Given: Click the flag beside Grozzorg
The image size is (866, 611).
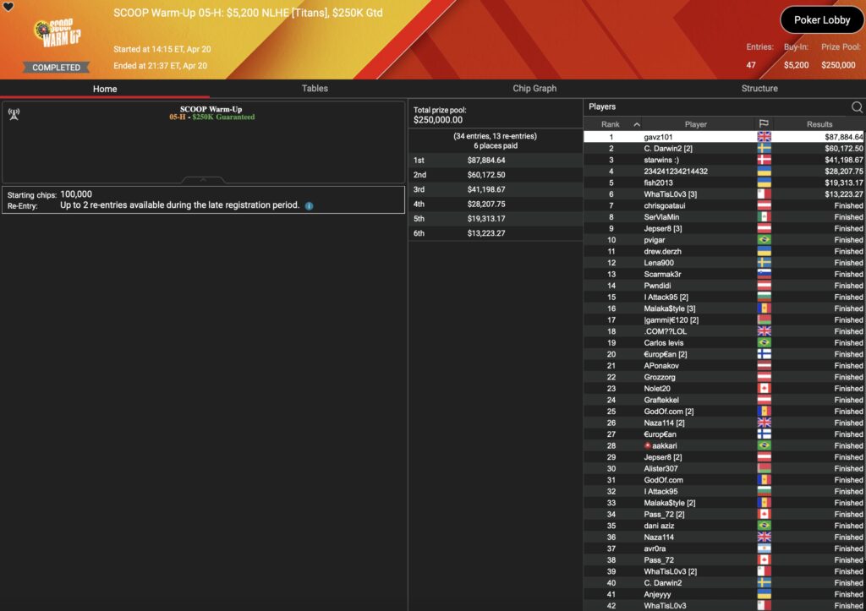Looking at the screenshot, I should pos(764,377).
